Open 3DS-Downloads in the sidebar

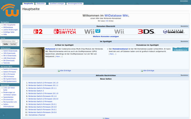pos(9,53)
